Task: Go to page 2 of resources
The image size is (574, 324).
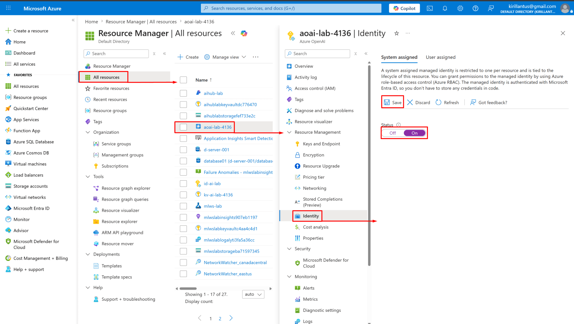Action: pyautogui.click(x=220, y=319)
